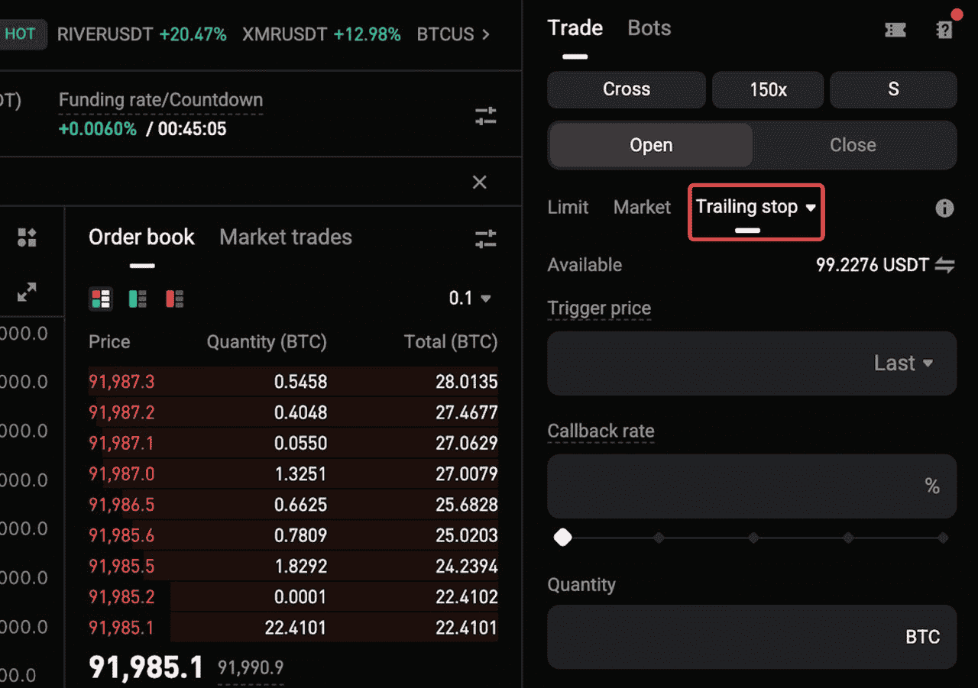Image resolution: width=978 pixels, height=688 pixels.
Task: Open the Last trigger price type dropdown
Action: (904, 363)
